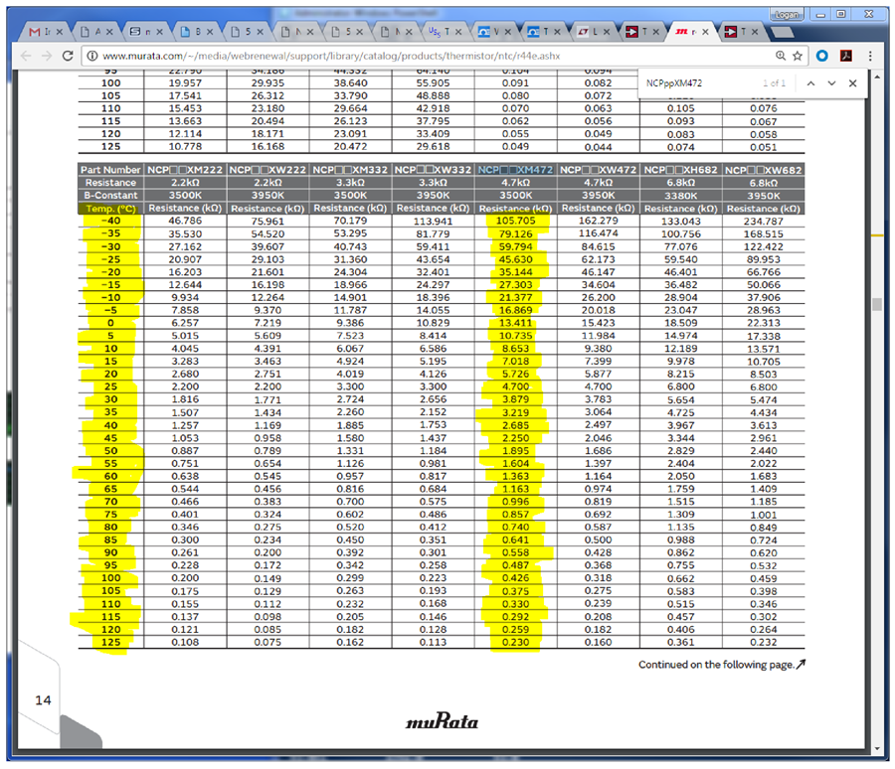Image resolution: width=895 pixels, height=769 pixels.
Task: Switch to the USS tab
Action: (x=446, y=32)
